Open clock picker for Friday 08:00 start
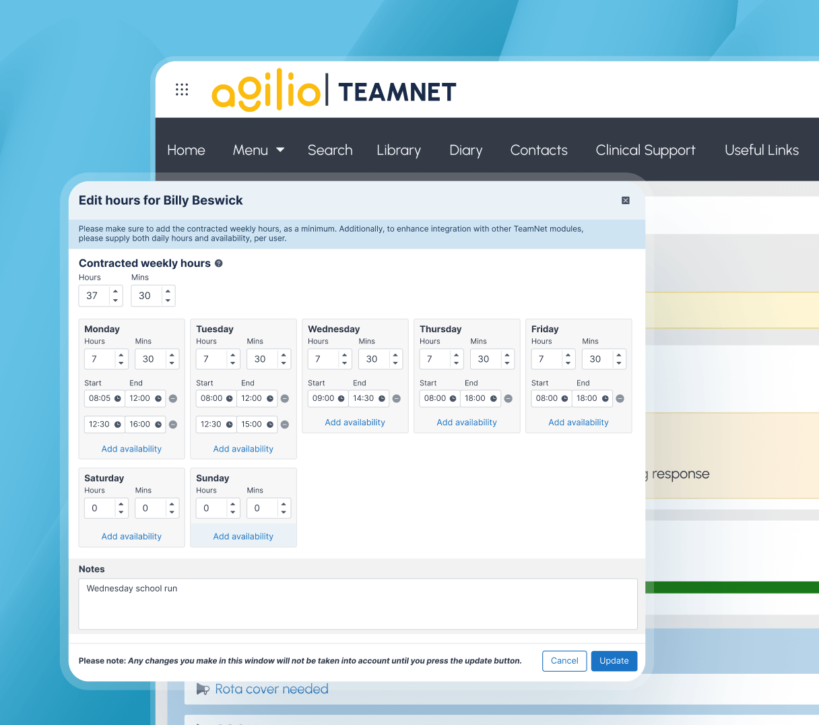Viewport: 819px width, 725px height. click(x=565, y=399)
